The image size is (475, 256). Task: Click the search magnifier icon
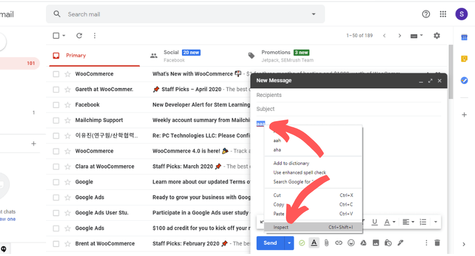pyautogui.click(x=57, y=14)
